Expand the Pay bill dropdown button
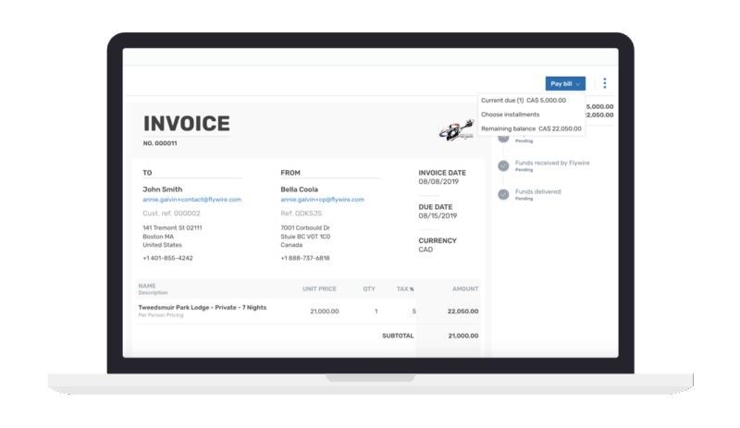The height and width of the screenshot is (428, 740). 565,83
